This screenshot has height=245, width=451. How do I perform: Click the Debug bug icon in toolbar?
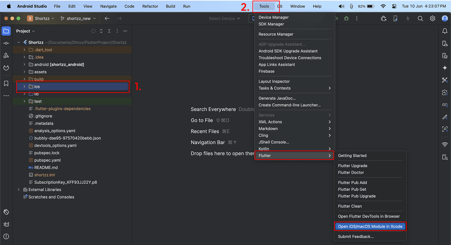[346, 19]
